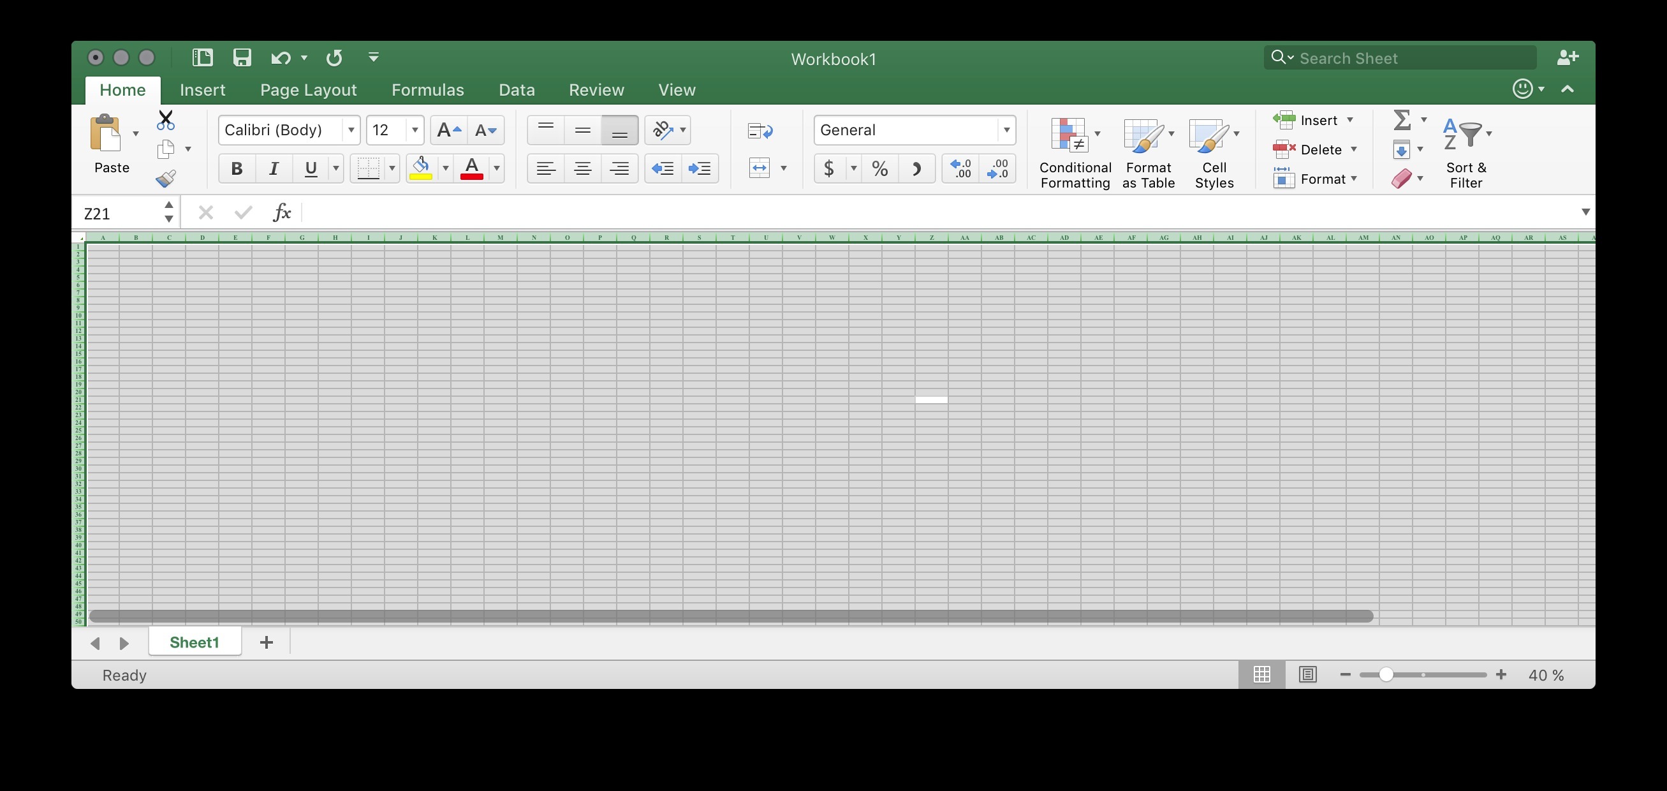Open the font size 12 dropdown
The height and width of the screenshot is (791, 1667).
[x=415, y=130]
